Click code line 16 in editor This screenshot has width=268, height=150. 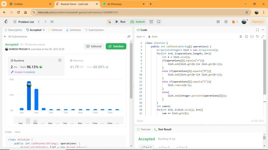[x=197, y=96]
